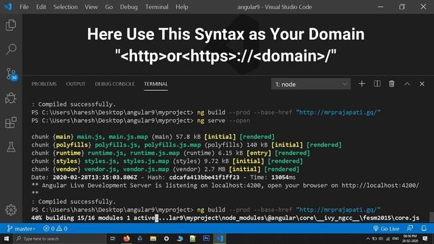Click 'main.js, main.js.map' chunk text
This screenshot has width=434, height=244.
(113, 137)
